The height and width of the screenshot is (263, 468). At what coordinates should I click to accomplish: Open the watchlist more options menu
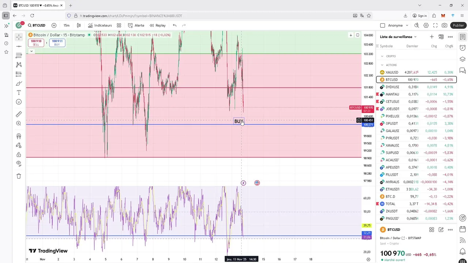tap(450, 37)
